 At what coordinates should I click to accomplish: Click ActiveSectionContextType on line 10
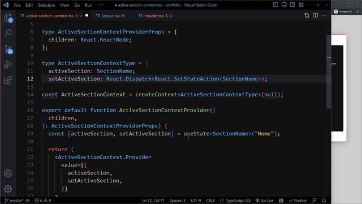click(x=97, y=63)
